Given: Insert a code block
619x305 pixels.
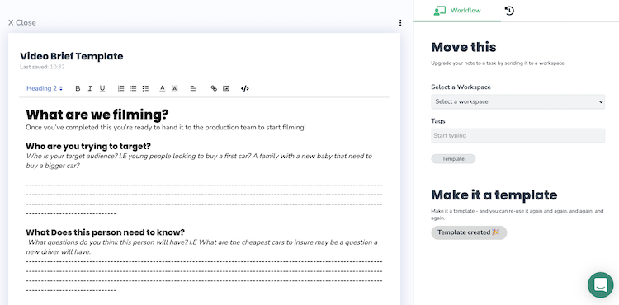Looking at the screenshot, I should pos(245,89).
